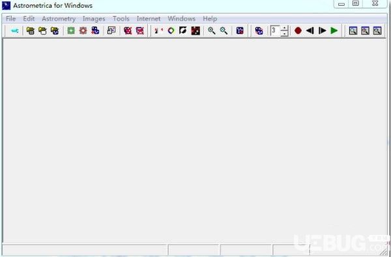Open the Internet menu
The height and width of the screenshot is (257, 391).
(149, 19)
